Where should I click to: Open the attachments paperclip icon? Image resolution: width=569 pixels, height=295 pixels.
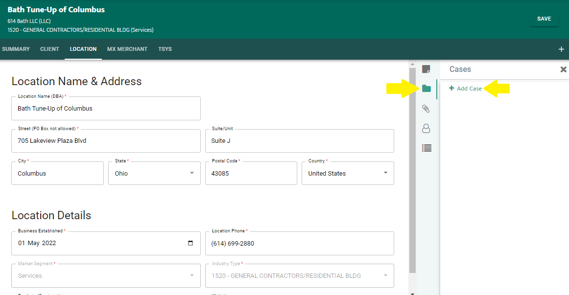coord(426,109)
